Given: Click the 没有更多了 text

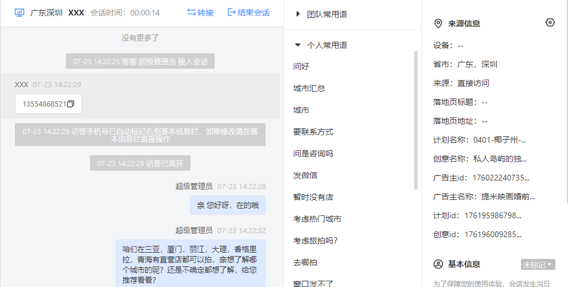Looking at the screenshot, I should (x=140, y=38).
